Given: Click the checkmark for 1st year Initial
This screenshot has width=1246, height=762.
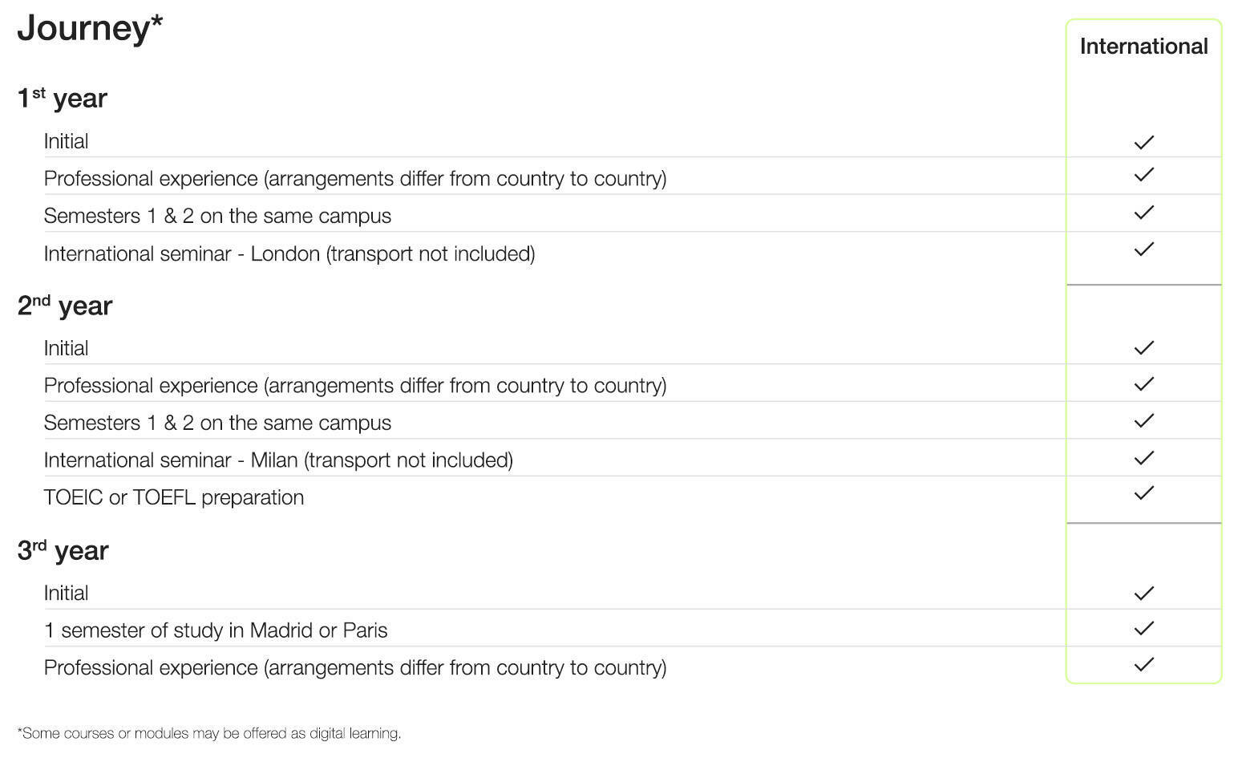Looking at the screenshot, I should click(x=1144, y=143).
